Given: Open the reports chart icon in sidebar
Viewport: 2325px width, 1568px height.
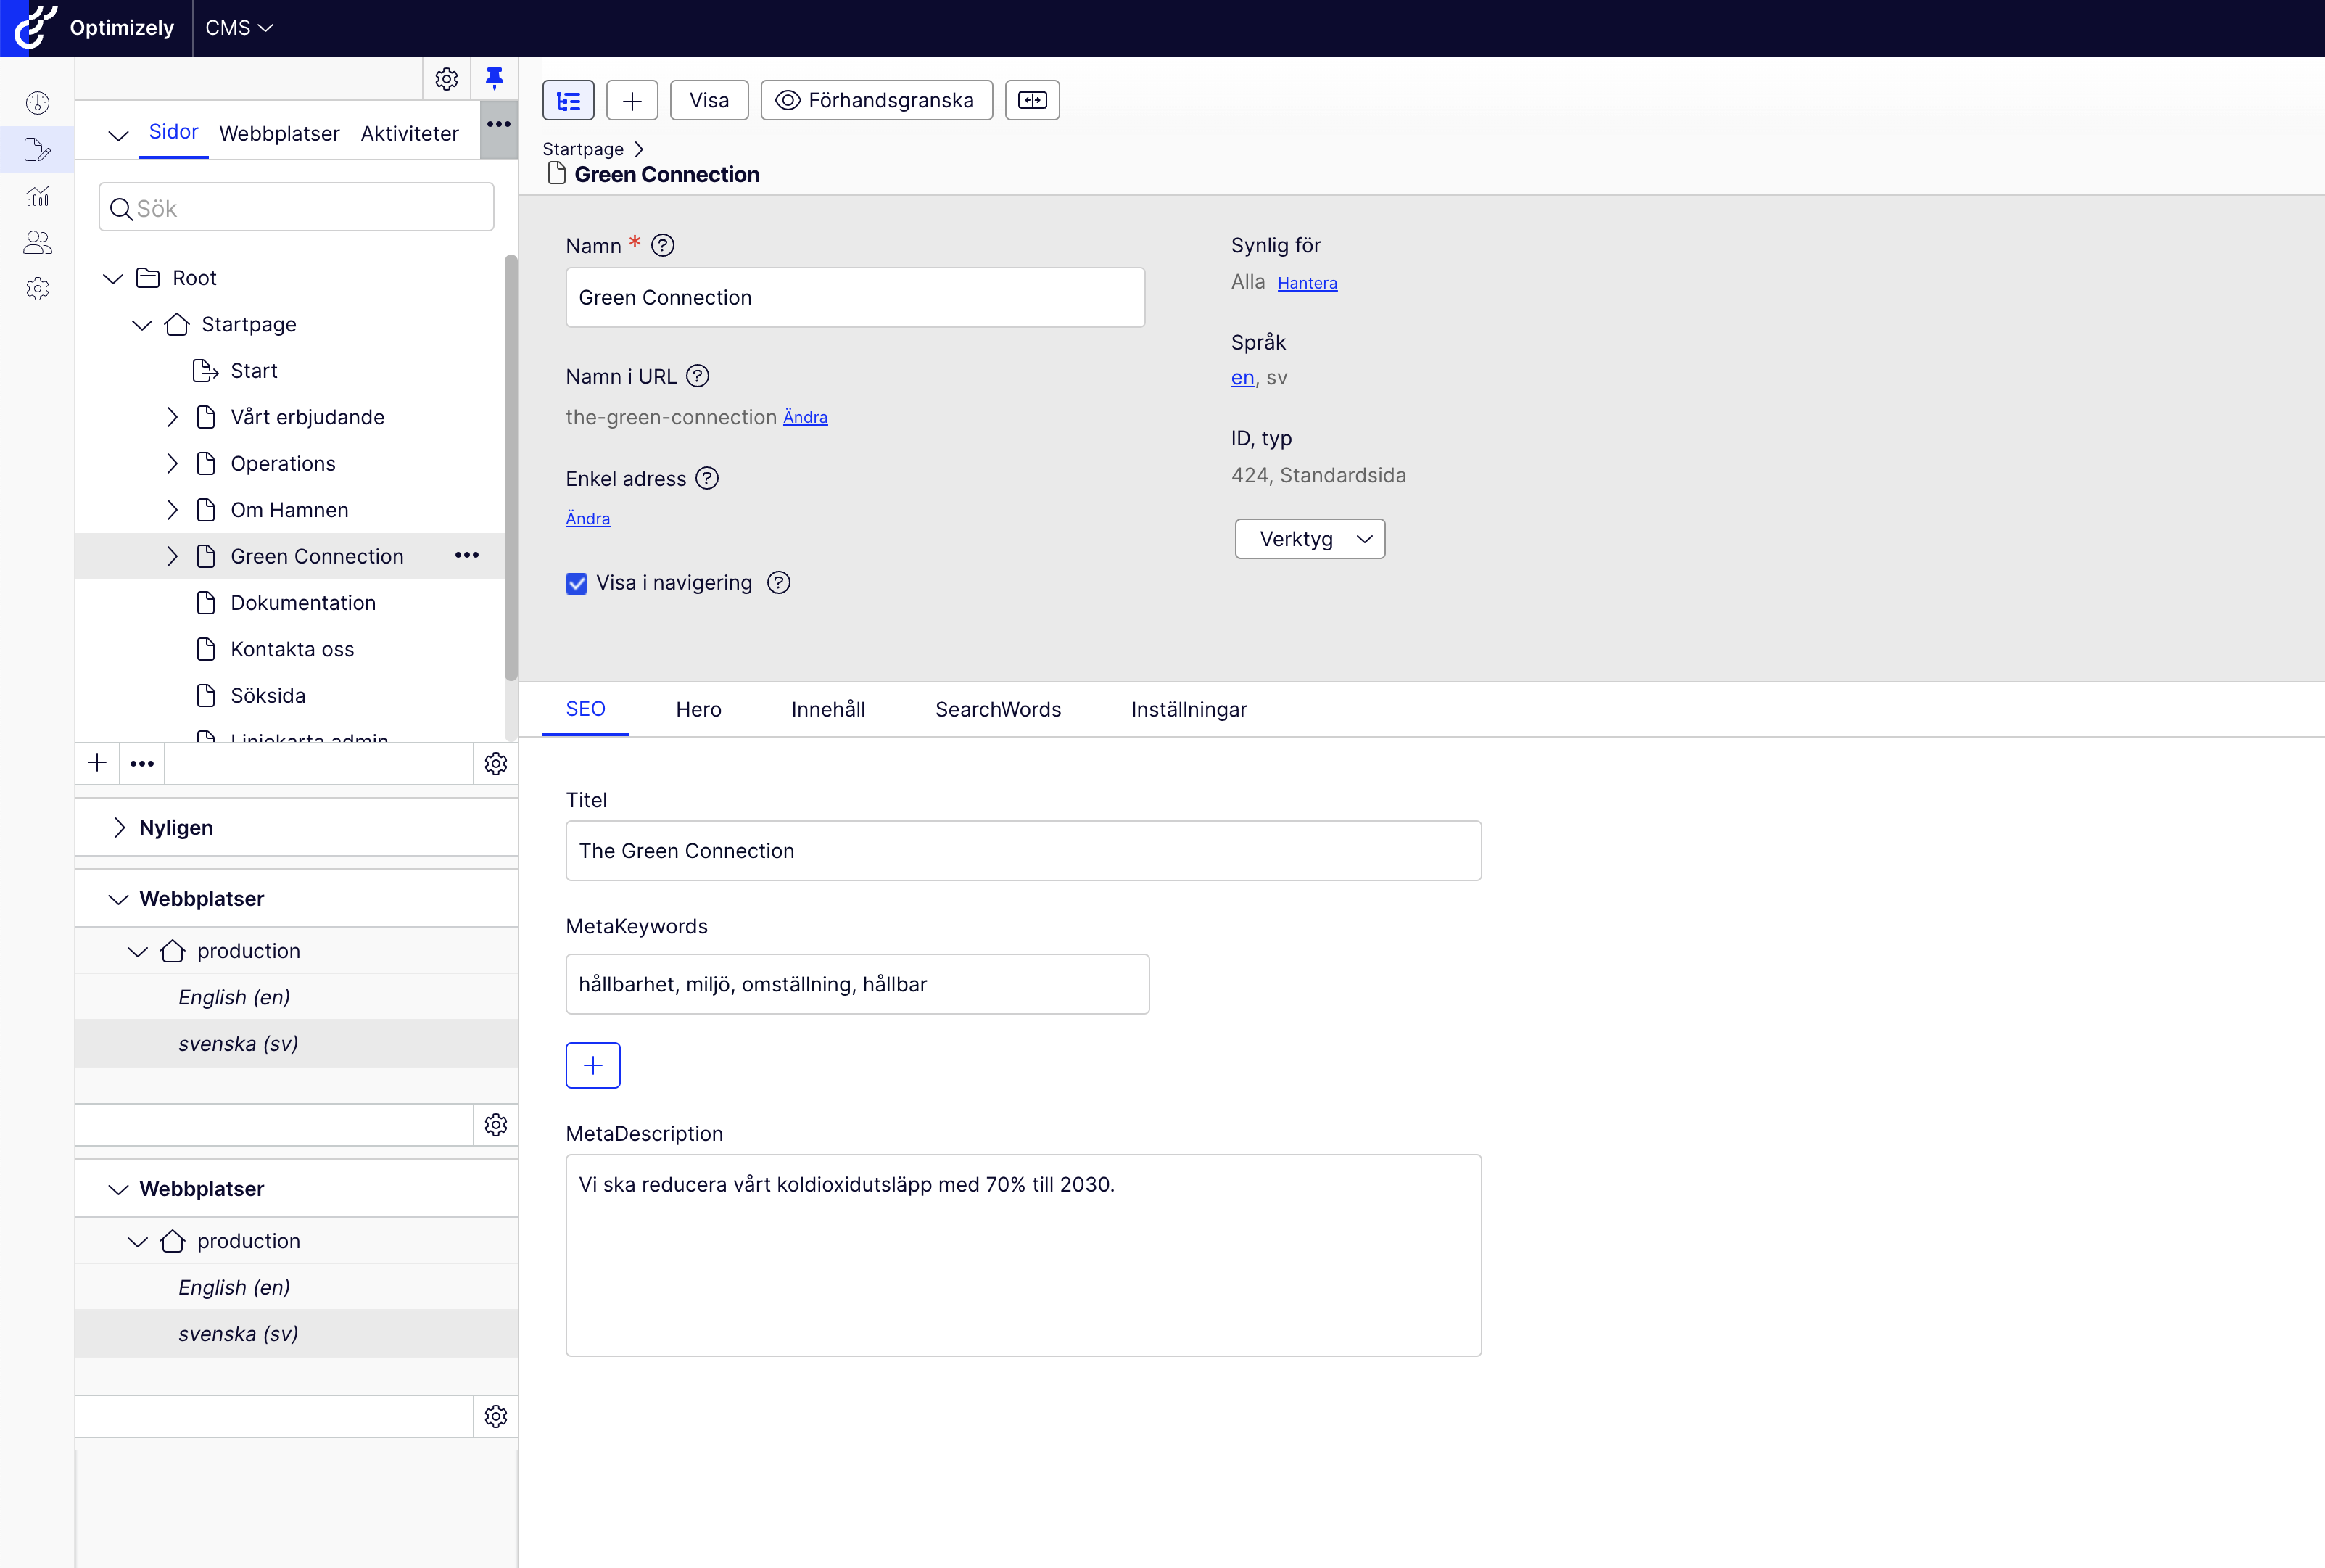Looking at the screenshot, I should coord(38,196).
